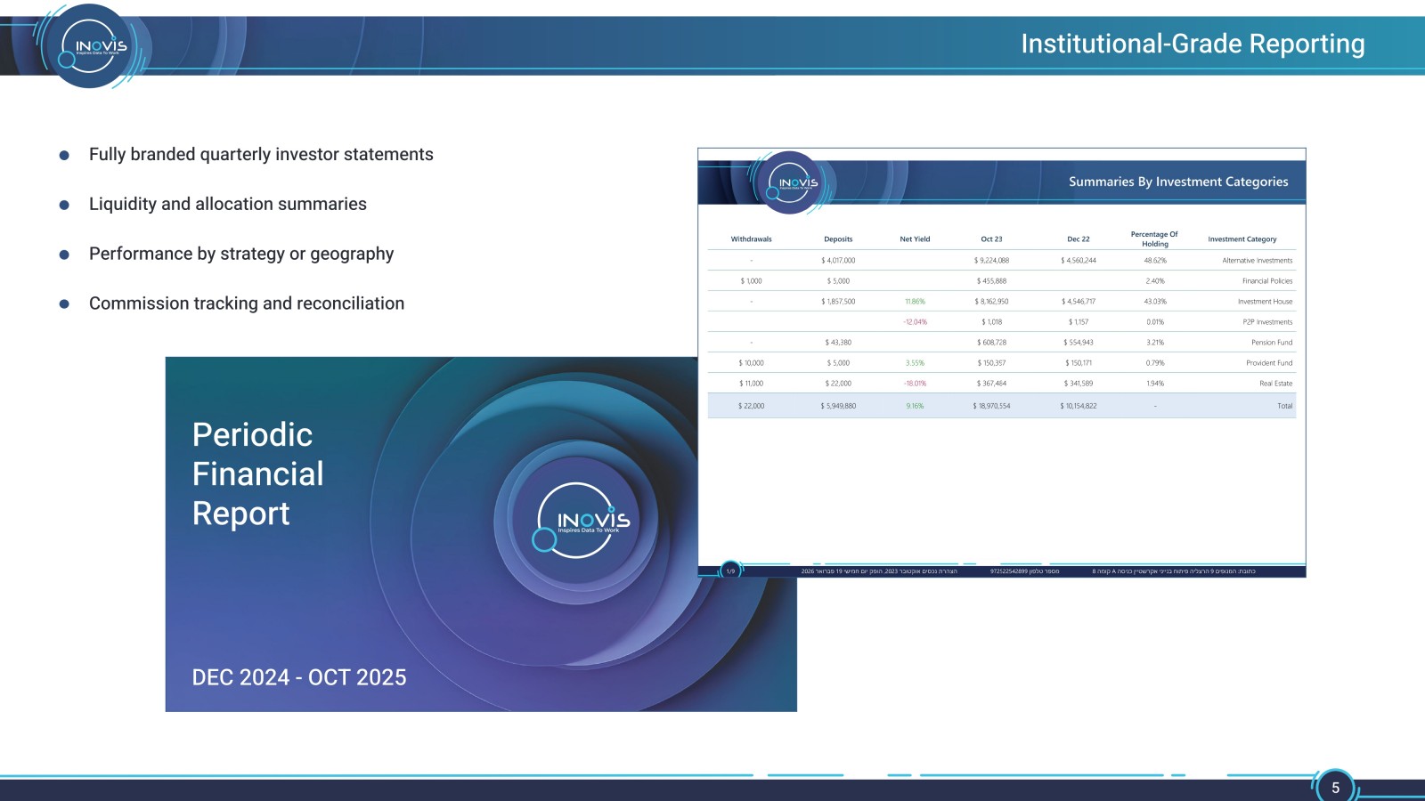Image resolution: width=1425 pixels, height=801 pixels.
Task: Click the $ 5,949,880 total deposits value
Action: tap(838, 406)
